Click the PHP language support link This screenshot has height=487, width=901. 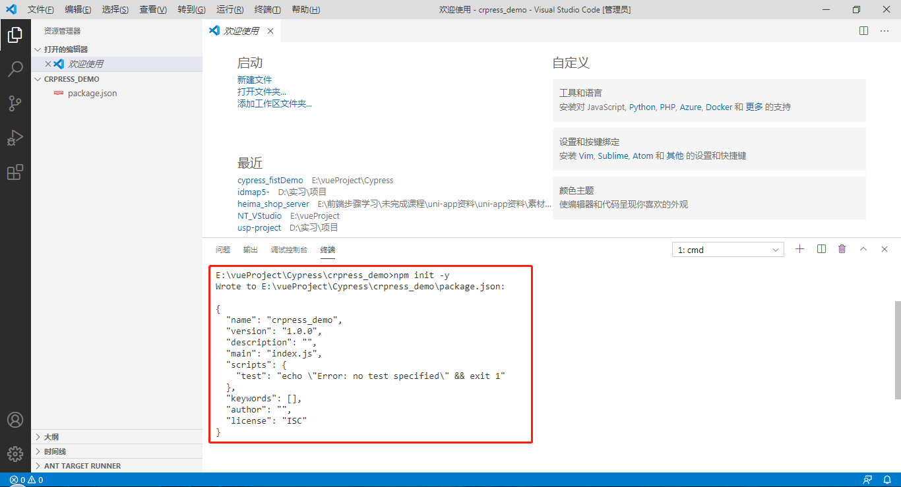coord(668,107)
